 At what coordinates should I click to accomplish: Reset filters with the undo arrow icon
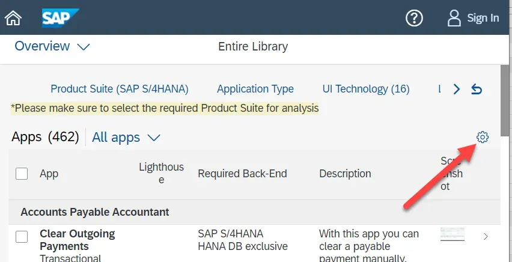point(477,89)
